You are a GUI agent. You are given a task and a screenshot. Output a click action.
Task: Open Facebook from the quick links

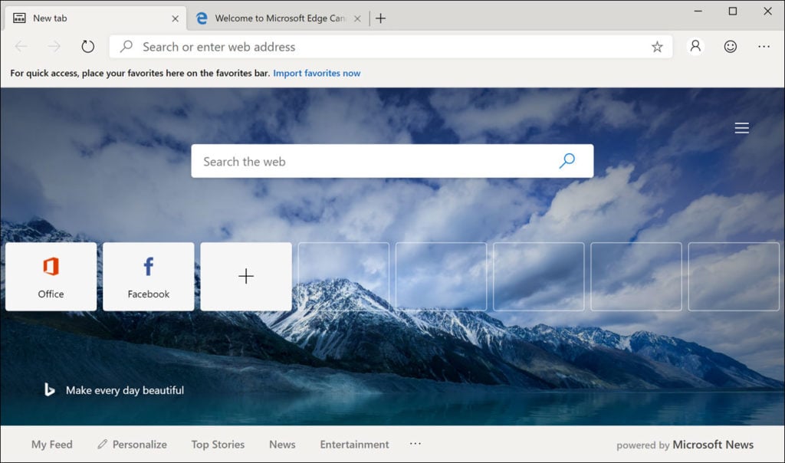tap(148, 276)
